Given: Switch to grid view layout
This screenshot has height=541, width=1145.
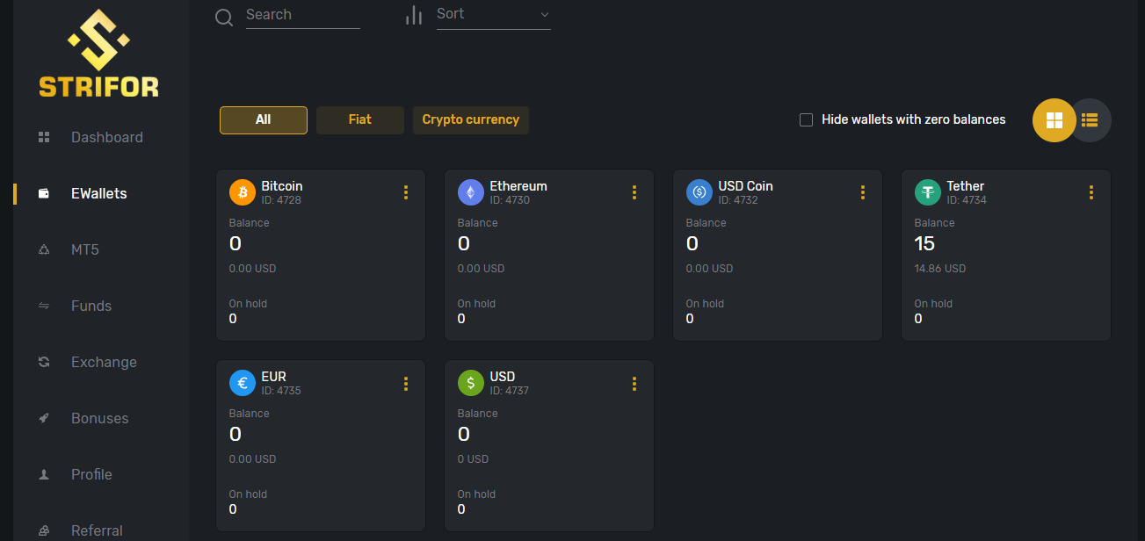Looking at the screenshot, I should coord(1054,120).
